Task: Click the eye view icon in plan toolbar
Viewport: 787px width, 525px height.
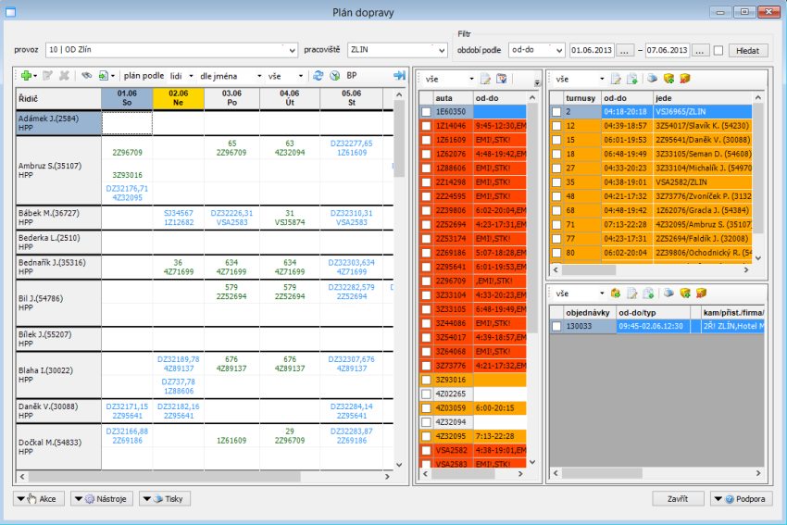Action: (86, 76)
